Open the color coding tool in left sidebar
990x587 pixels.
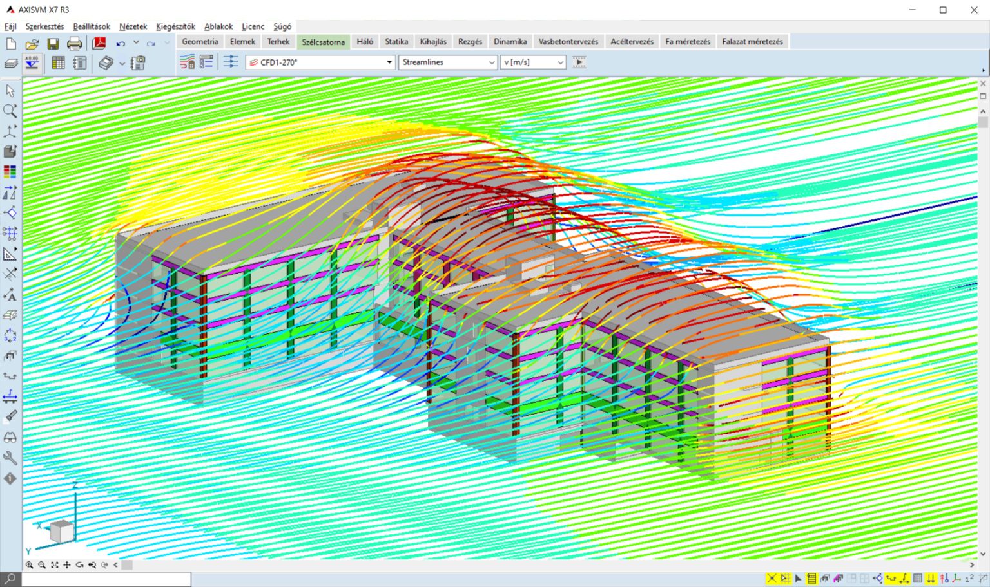coord(10,172)
